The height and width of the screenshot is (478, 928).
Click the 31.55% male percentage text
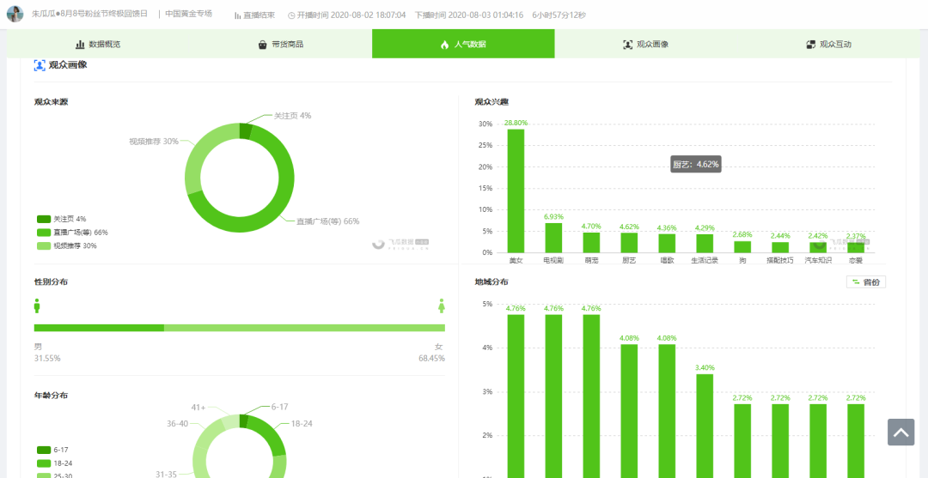pos(47,359)
